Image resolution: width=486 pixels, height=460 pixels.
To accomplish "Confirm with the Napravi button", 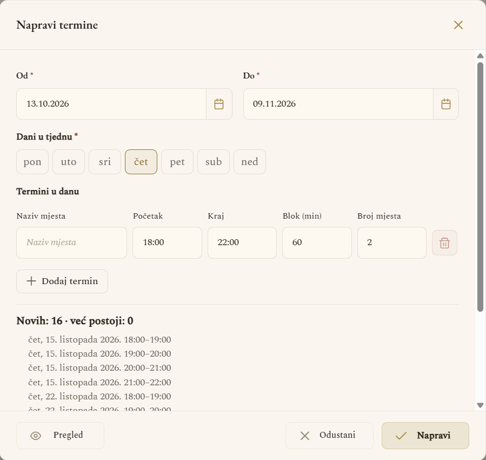I will (425, 436).
